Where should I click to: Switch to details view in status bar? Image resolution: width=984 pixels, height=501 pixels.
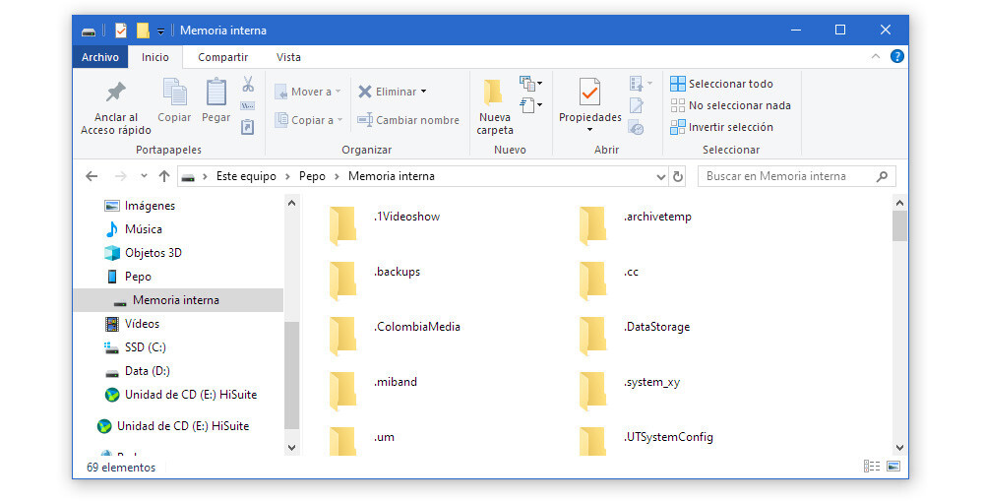872,467
